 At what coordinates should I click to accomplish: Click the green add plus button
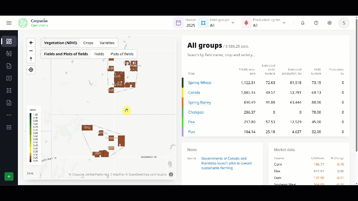click(9, 176)
